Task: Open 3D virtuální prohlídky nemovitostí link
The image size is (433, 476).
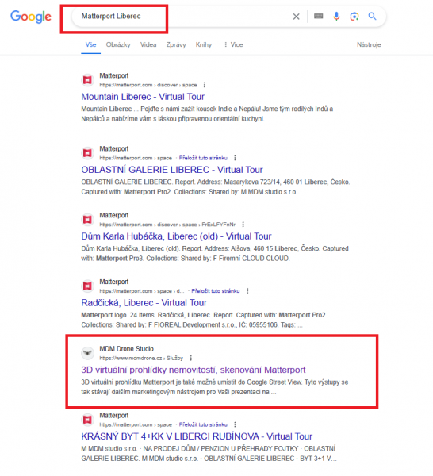Action: 193,370
